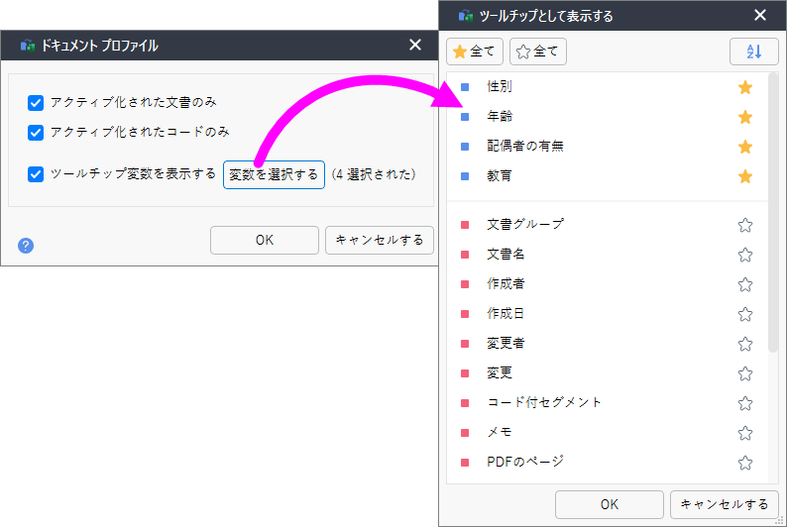Image resolution: width=787 pixels, height=527 pixels.
Task: Unstar the 教育 variable
Action: (x=744, y=176)
